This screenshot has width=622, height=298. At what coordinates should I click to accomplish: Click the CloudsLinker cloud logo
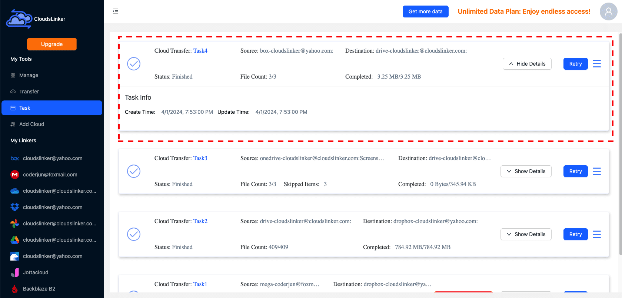(19, 19)
